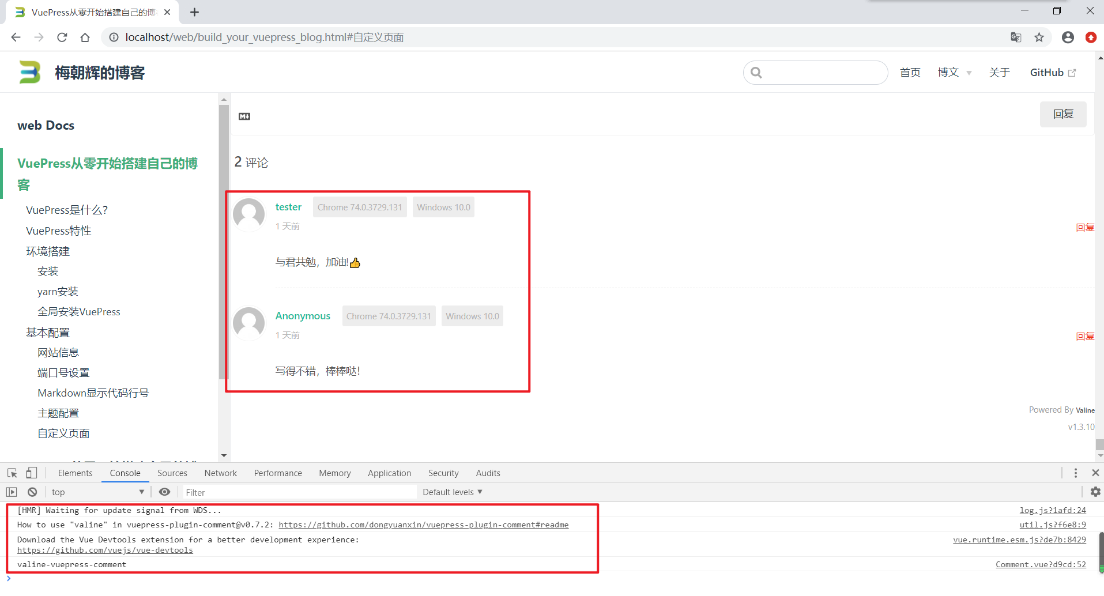Click tester's avatar image
Screen dimensions: 1104x596
pos(248,214)
